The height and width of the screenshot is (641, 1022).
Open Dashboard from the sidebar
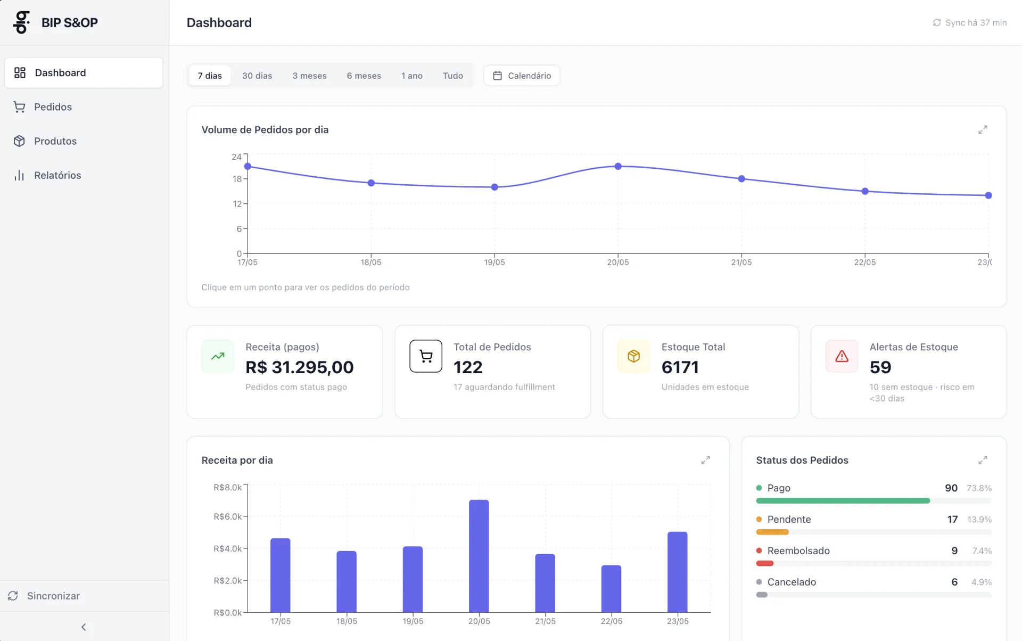click(x=84, y=73)
